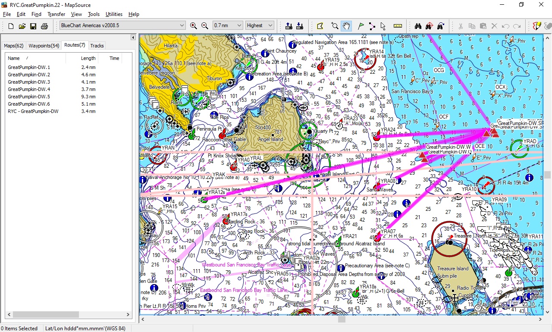Screen dimensions: 552x332
Task: Create a new file with the New icon
Action: tap(11, 26)
